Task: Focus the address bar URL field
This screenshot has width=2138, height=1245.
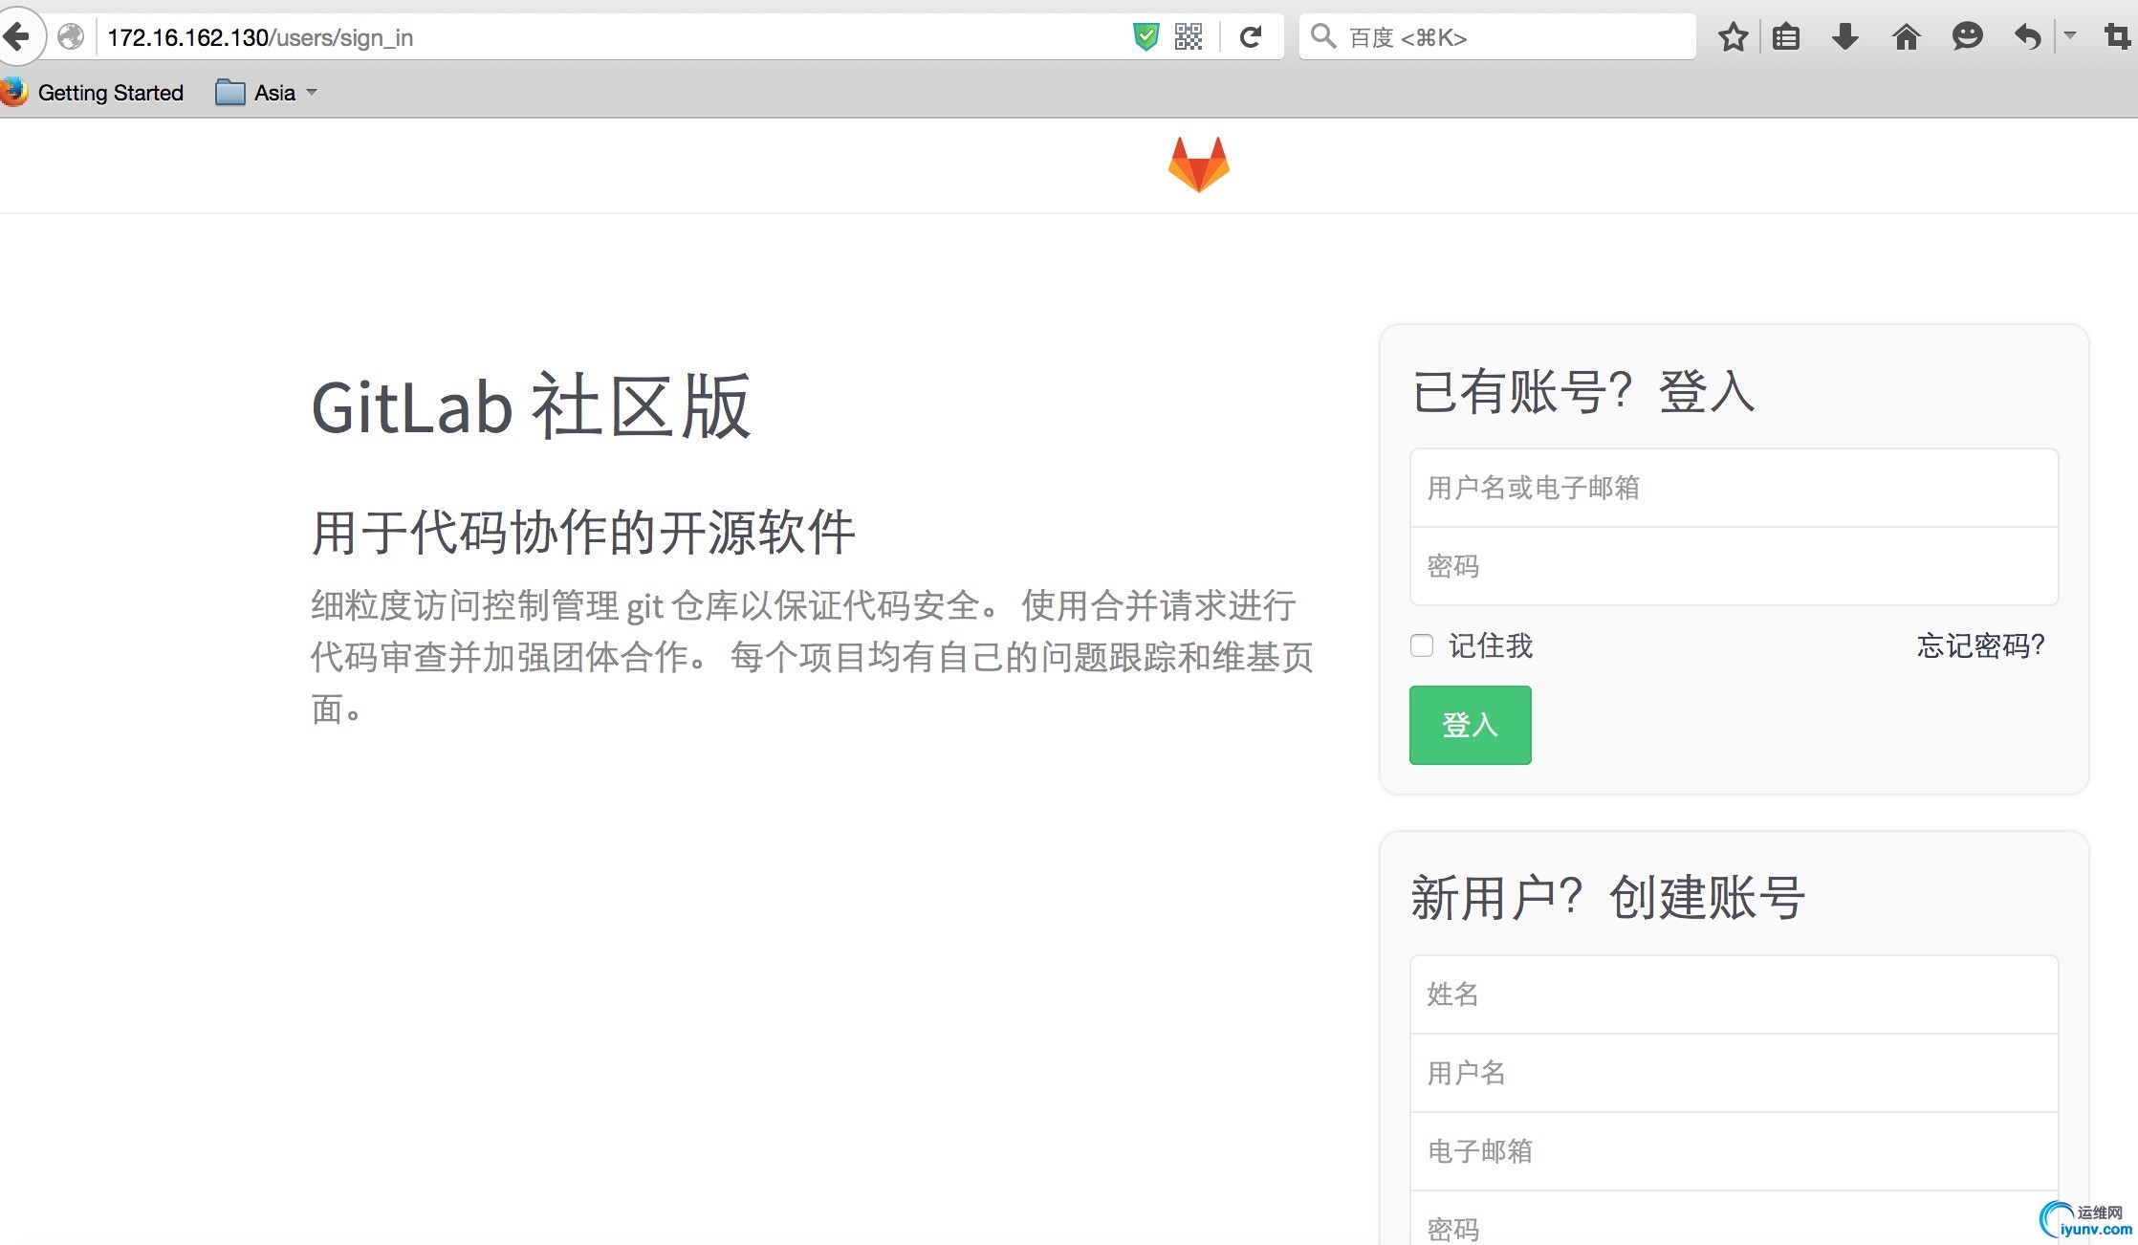Action: (612, 37)
